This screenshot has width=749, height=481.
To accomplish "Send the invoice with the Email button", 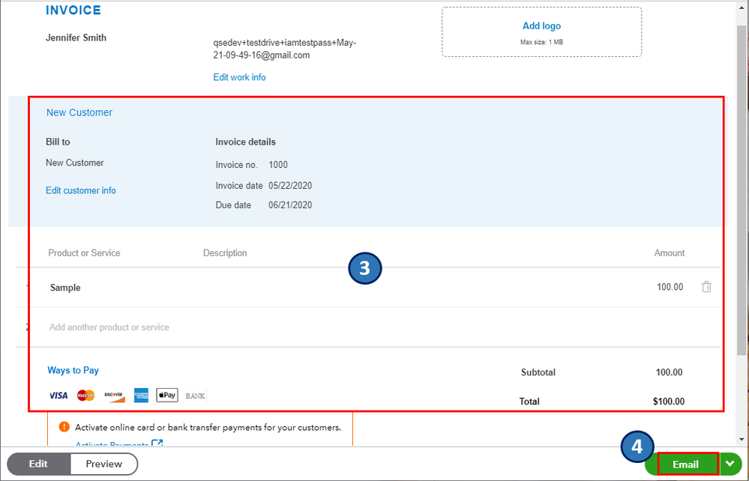I will click(685, 465).
